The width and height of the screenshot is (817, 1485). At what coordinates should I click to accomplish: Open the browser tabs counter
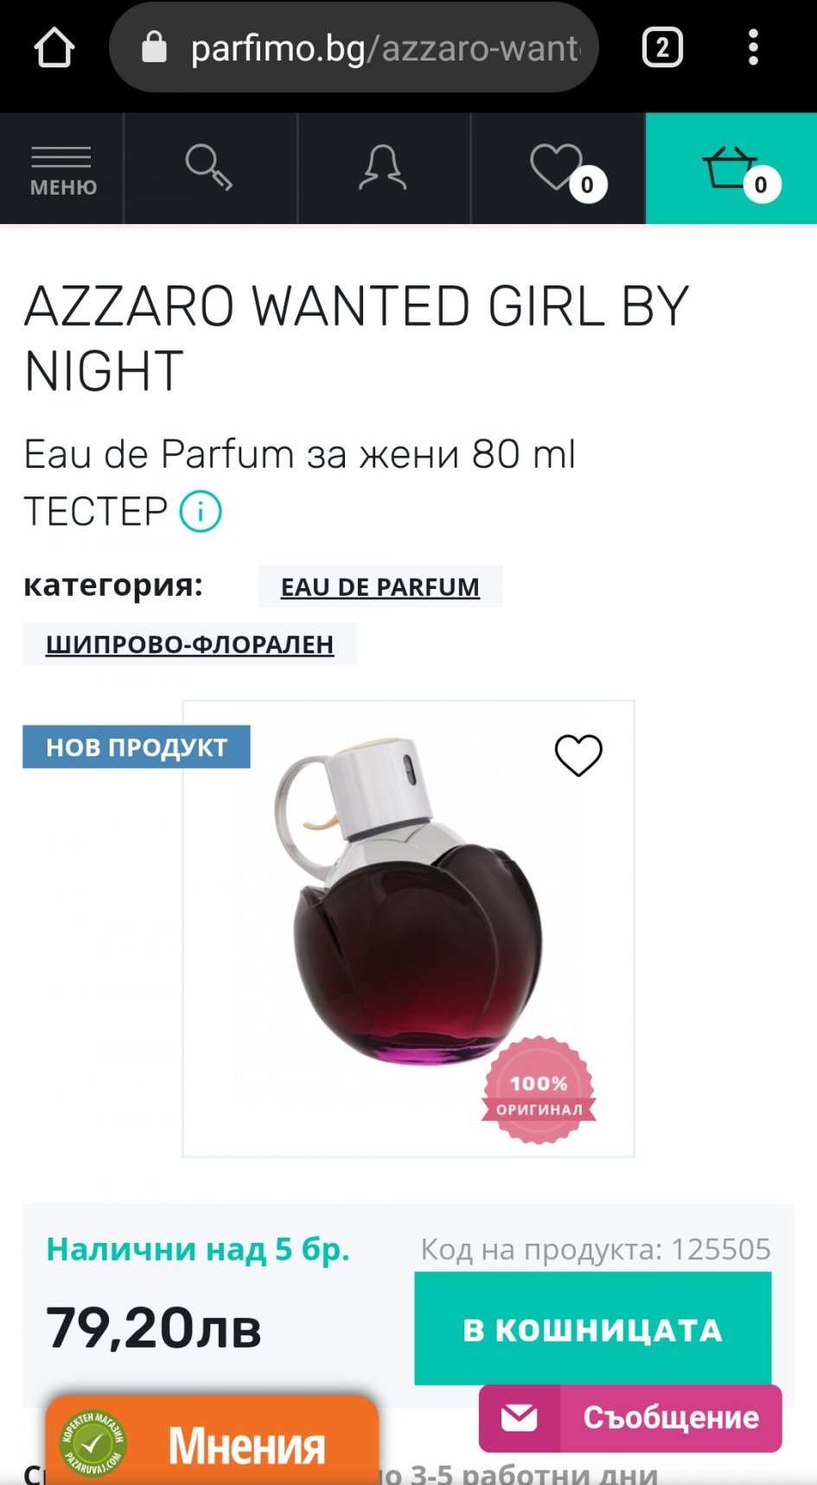(662, 48)
